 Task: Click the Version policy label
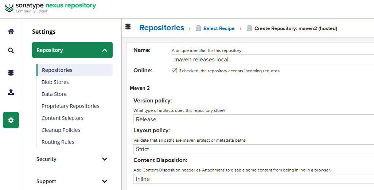[153, 101]
